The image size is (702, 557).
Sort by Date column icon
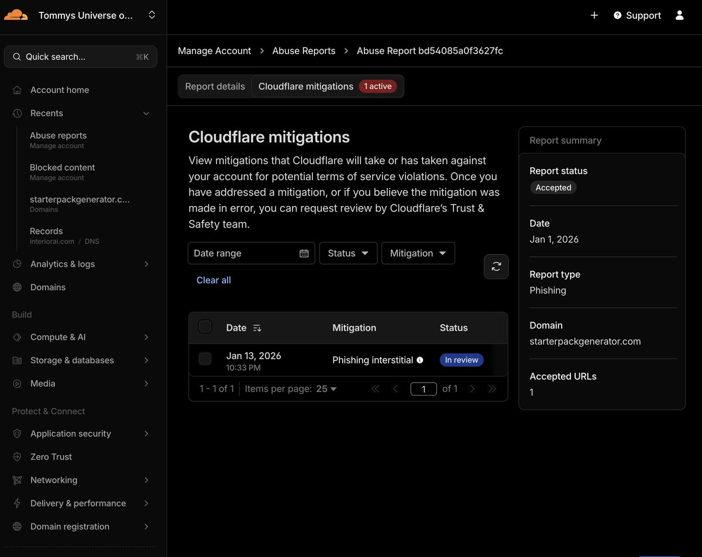[257, 328]
